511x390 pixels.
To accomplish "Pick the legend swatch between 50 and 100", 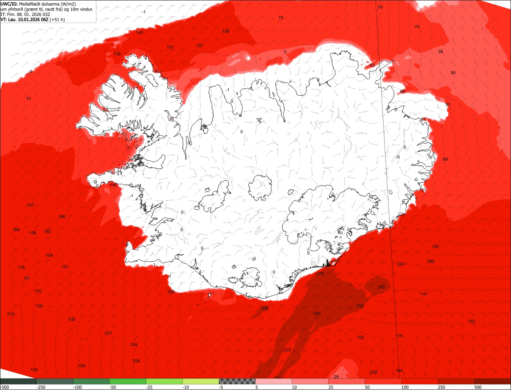I will (383, 381).
